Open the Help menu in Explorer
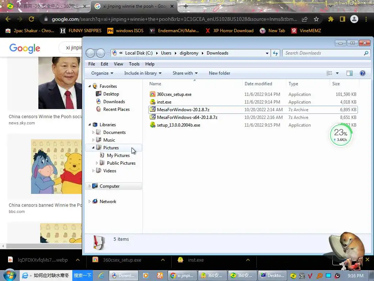The width and height of the screenshot is (374, 281). 150,64
